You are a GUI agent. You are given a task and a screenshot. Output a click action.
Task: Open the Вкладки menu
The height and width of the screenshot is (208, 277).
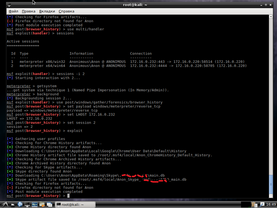(47, 11)
